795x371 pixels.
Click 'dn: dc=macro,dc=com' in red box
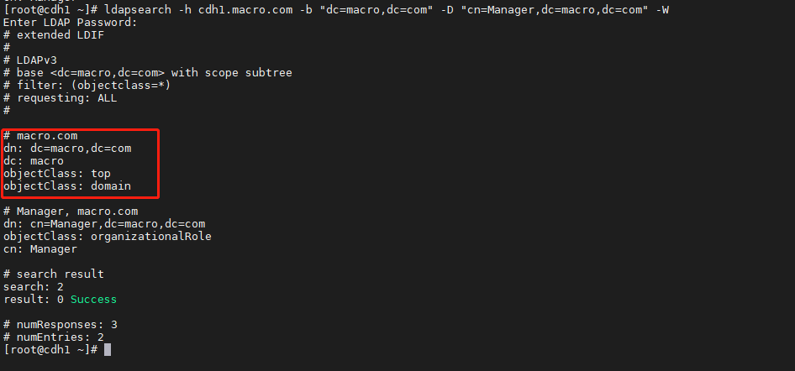coord(67,149)
